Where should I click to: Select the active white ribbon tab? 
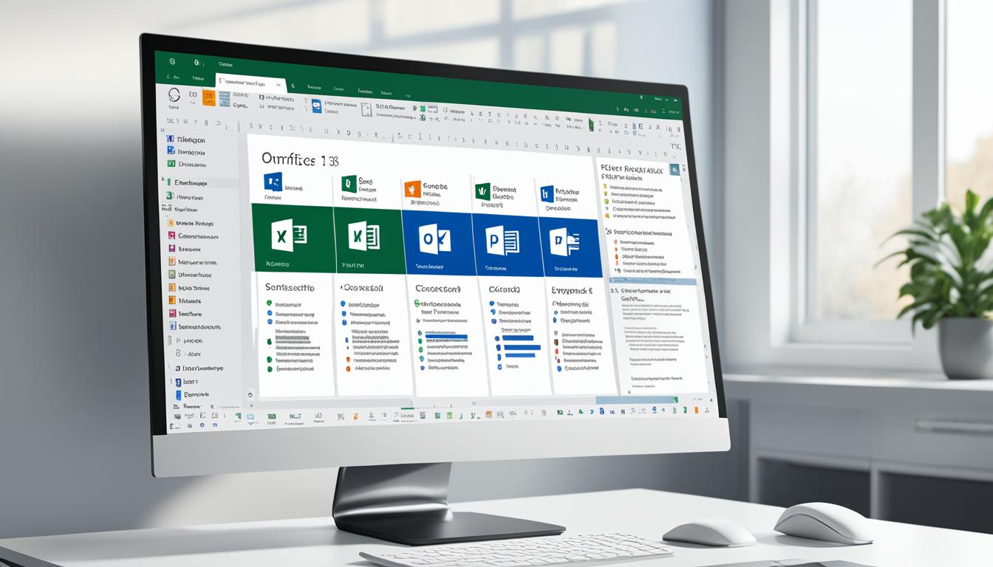point(251,82)
